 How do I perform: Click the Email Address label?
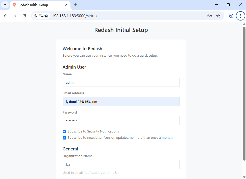click(x=73, y=93)
